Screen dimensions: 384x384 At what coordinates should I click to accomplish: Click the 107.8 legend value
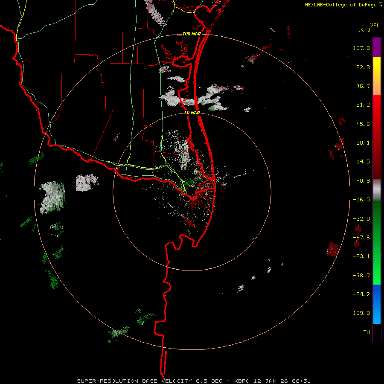(x=361, y=48)
